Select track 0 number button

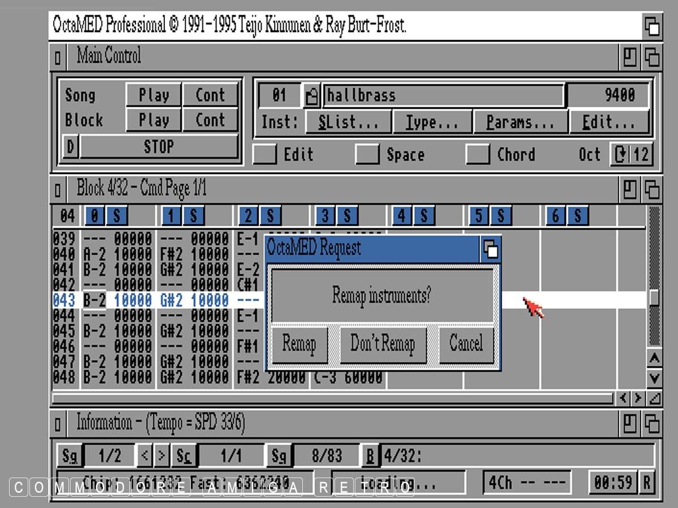(94, 216)
